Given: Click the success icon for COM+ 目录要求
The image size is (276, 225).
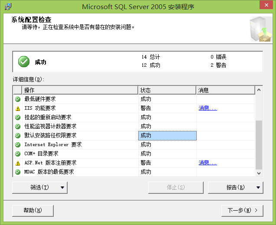Looking at the screenshot, I should pyautogui.click(x=18, y=154).
